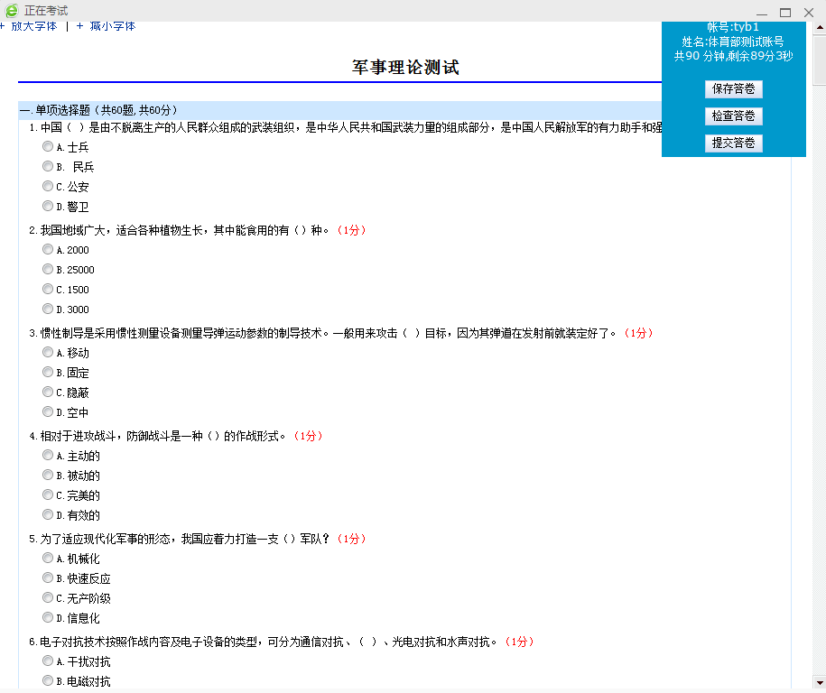Pick option D 3000 in question 2
Viewport: 826px width, 693px height.
[48, 310]
